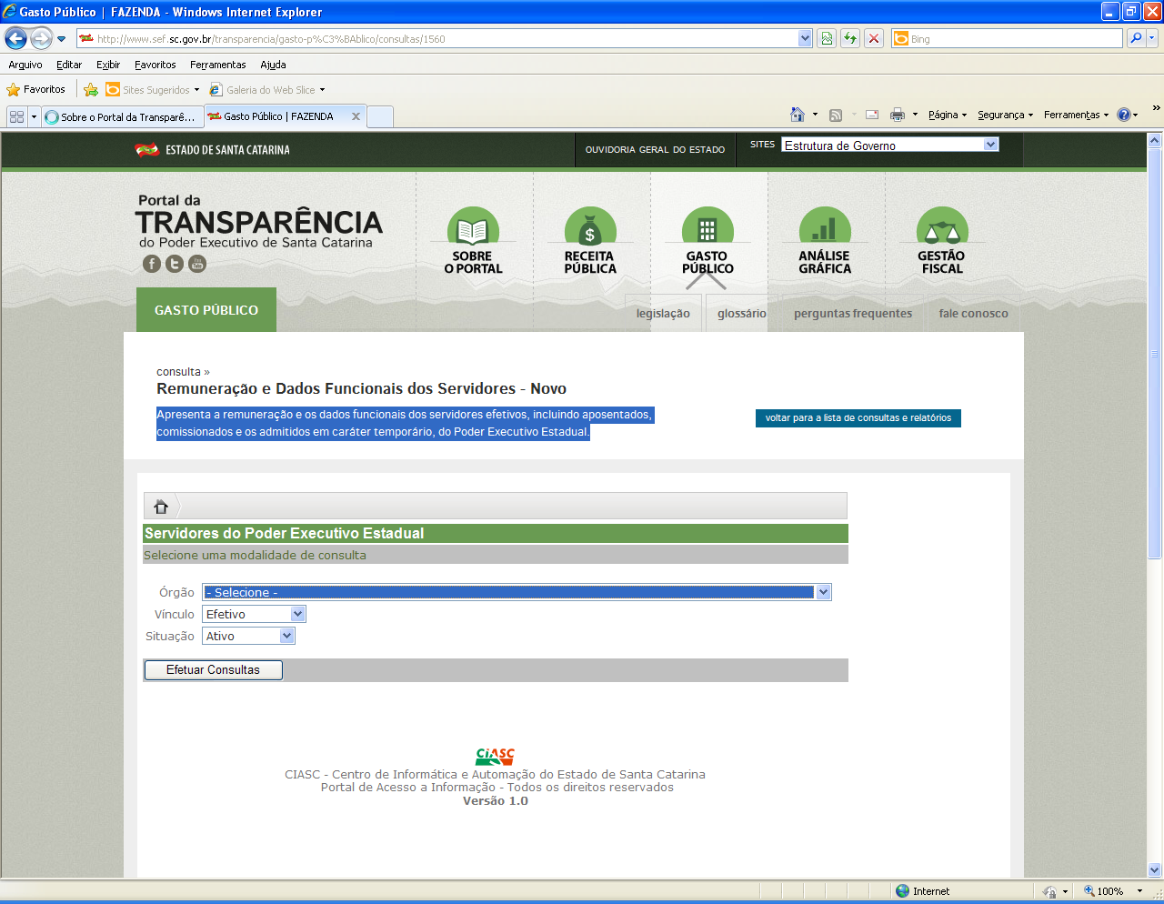Click the home icon in the query breadcrumb
Screen dimensions: 1164x904
[x=161, y=507]
